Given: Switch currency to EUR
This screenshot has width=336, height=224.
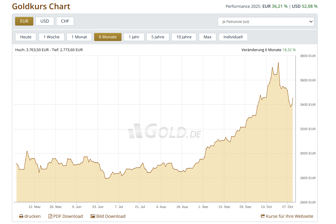Looking at the screenshot, I should coord(24,21).
